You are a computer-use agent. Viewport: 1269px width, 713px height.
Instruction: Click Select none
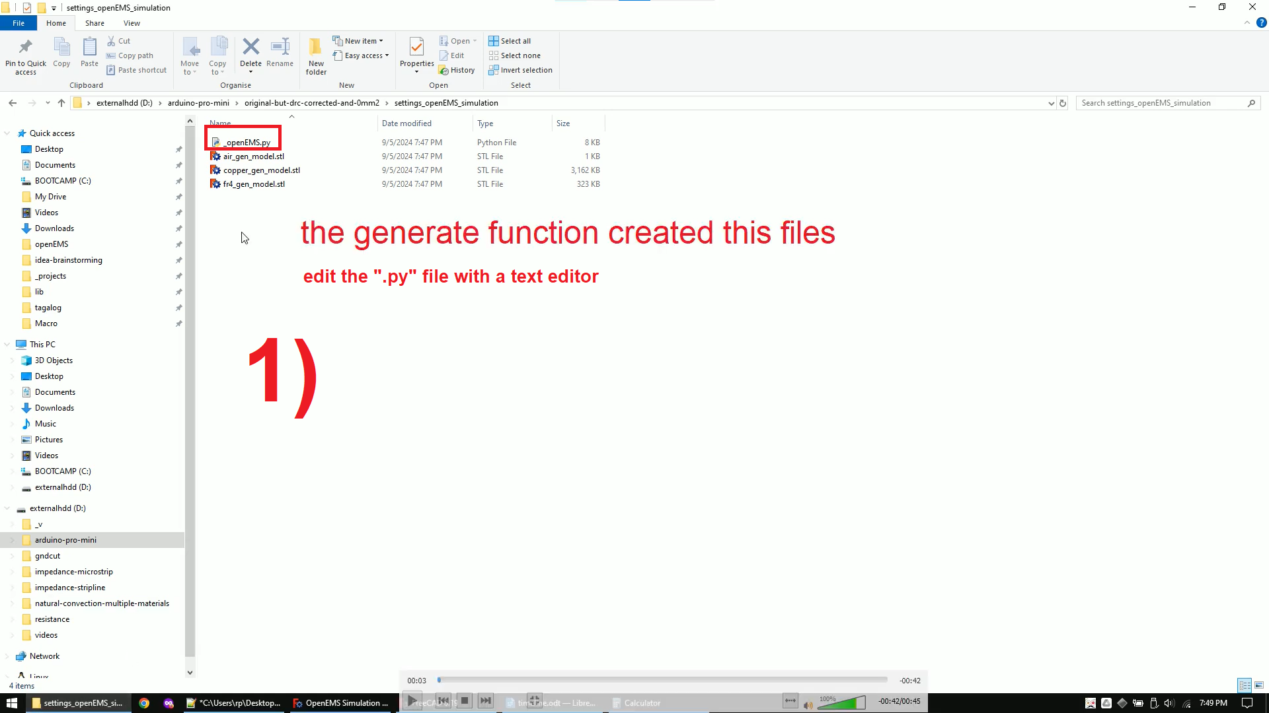point(514,55)
